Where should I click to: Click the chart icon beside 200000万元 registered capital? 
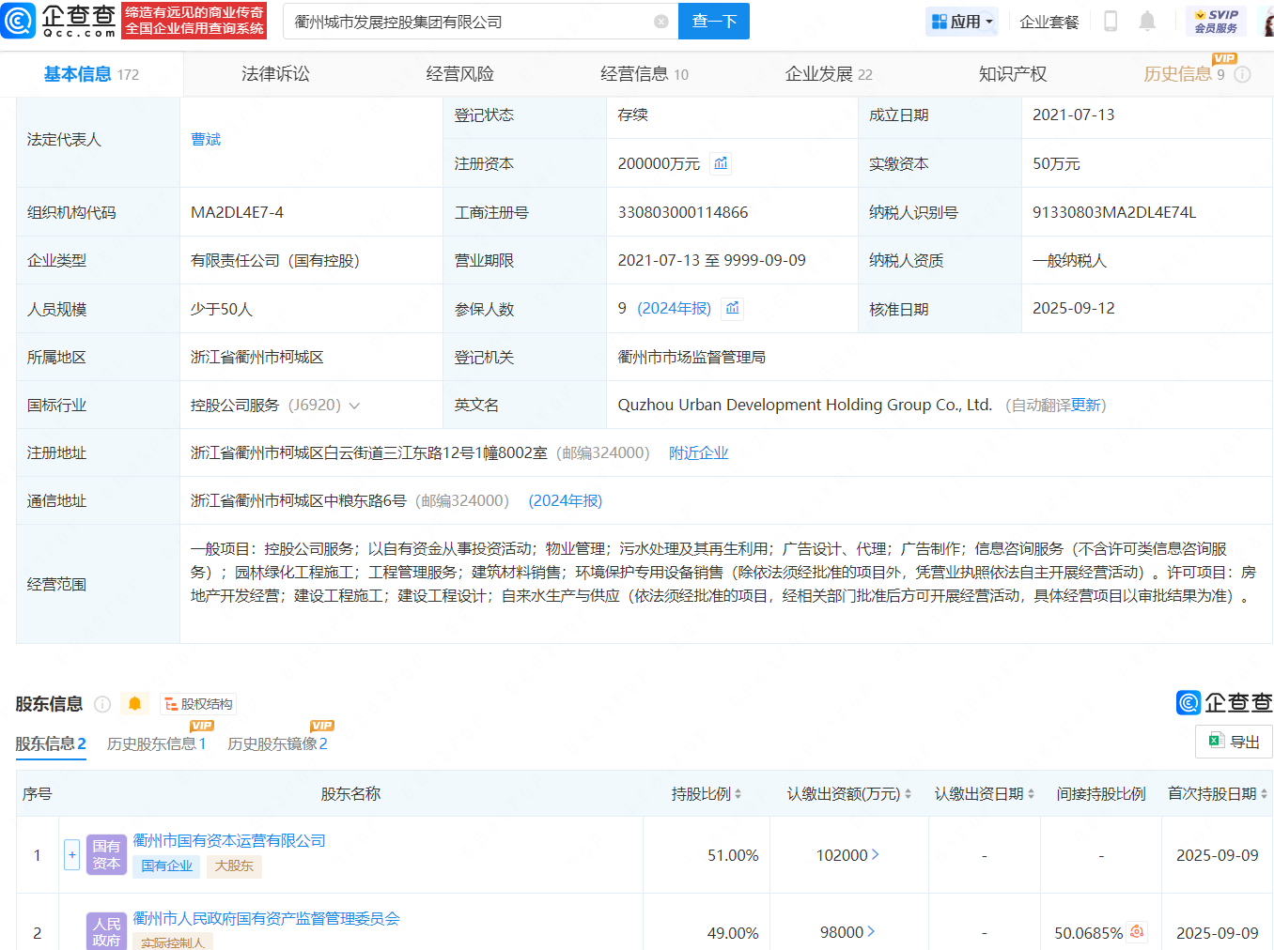click(x=721, y=163)
